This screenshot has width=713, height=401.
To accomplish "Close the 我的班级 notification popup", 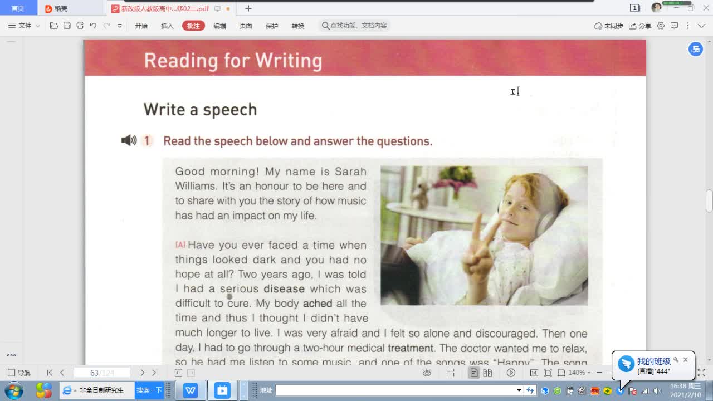I will pyautogui.click(x=686, y=360).
